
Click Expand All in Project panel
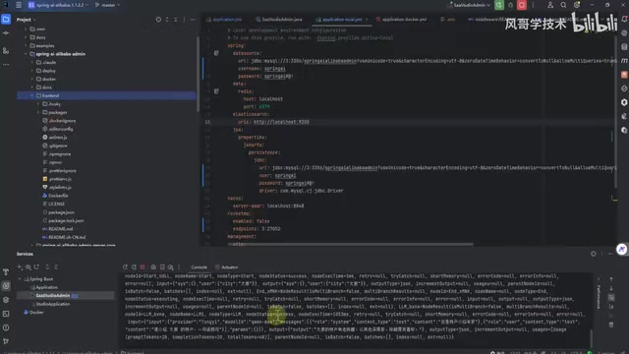pos(167,20)
